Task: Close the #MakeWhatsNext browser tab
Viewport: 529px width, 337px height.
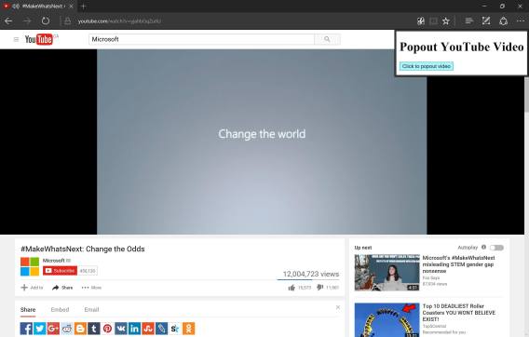Action: 71,7
